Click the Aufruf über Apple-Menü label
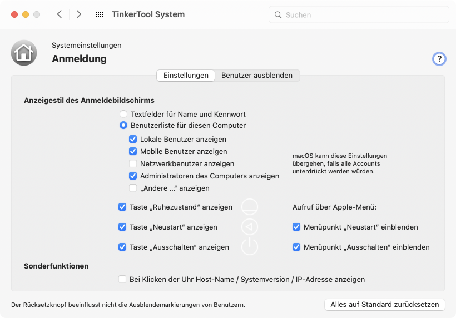Image resolution: width=456 pixels, height=318 pixels. [334, 207]
